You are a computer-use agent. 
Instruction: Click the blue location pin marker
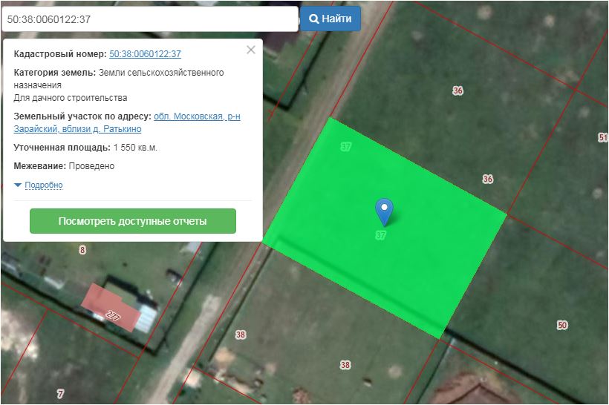[x=384, y=211]
